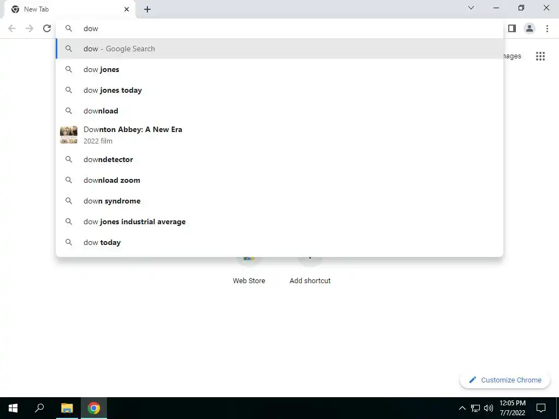Image resolution: width=559 pixels, height=419 pixels.
Task: Open File Explorer from taskbar
Action: 67,408
